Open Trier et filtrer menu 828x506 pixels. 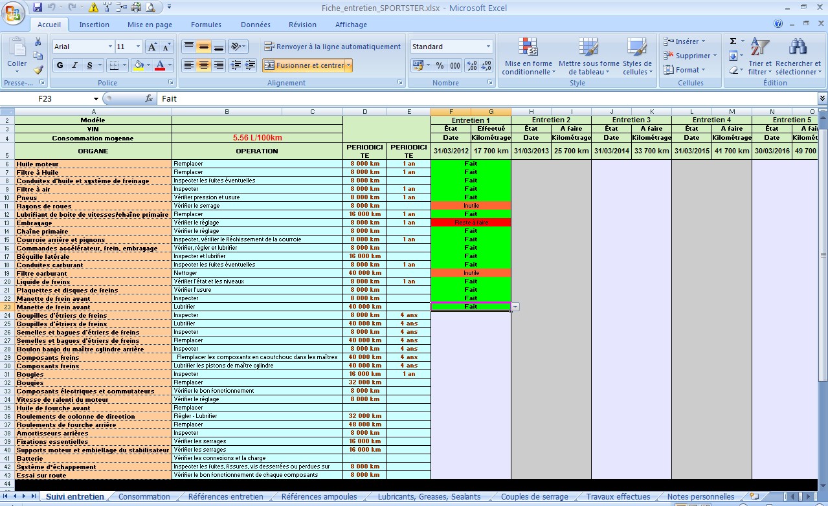(x=760, y=56)
